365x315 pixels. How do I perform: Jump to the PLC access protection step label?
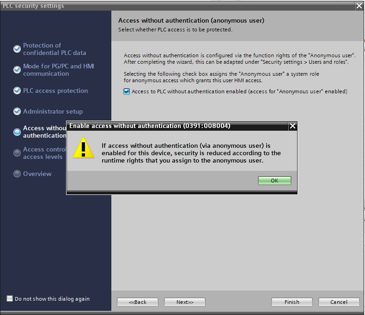point(55,91)
